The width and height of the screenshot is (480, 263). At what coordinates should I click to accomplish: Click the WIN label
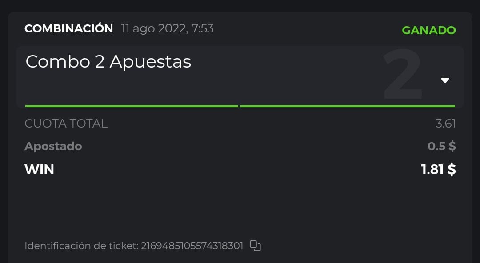[40, 169]
